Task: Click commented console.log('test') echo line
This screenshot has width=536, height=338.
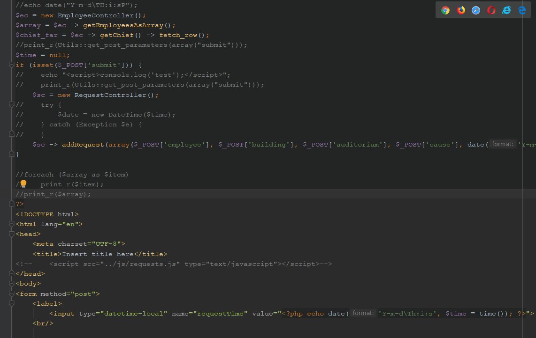Action: point(123,75)
